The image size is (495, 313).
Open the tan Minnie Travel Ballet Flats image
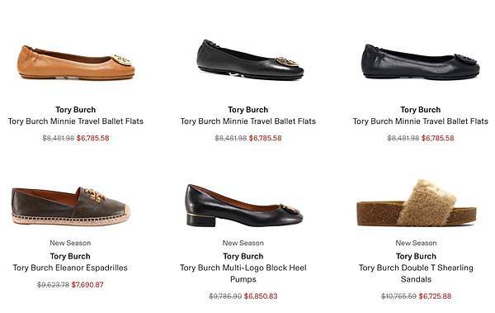tap(76, 62)
